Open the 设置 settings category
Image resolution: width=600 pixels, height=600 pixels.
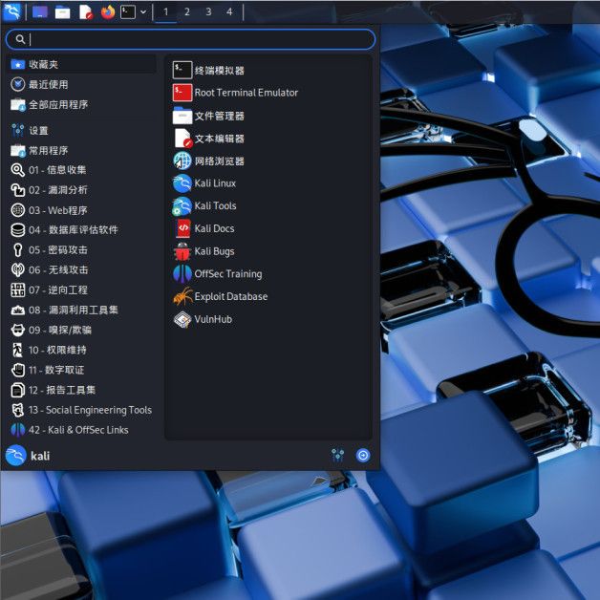click(82, 131)
